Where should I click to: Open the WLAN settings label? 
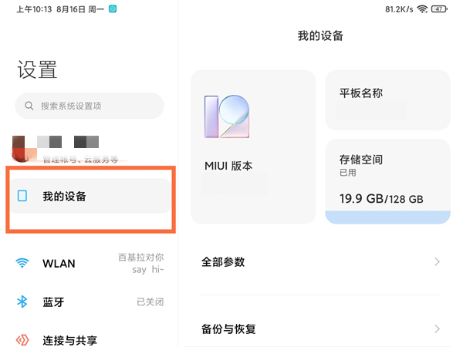click(59, 263)
